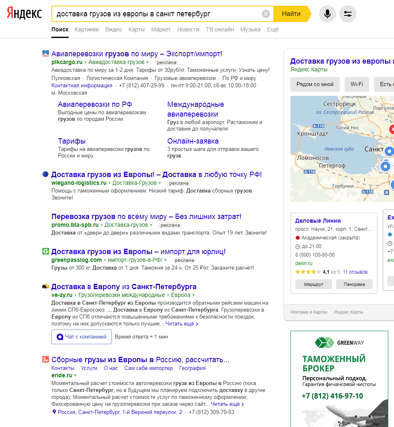Click the chat bubble icon in company chat button
Screen dimensions: 394x427
point(60,337)
